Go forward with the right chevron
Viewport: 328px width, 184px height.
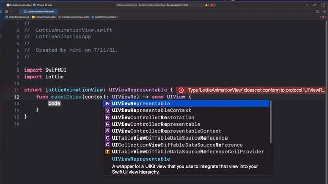coord(16,11)
